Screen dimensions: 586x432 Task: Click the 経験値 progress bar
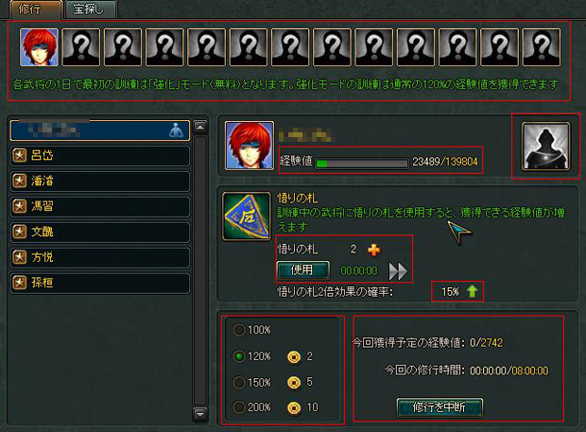(x=361, y=164)
